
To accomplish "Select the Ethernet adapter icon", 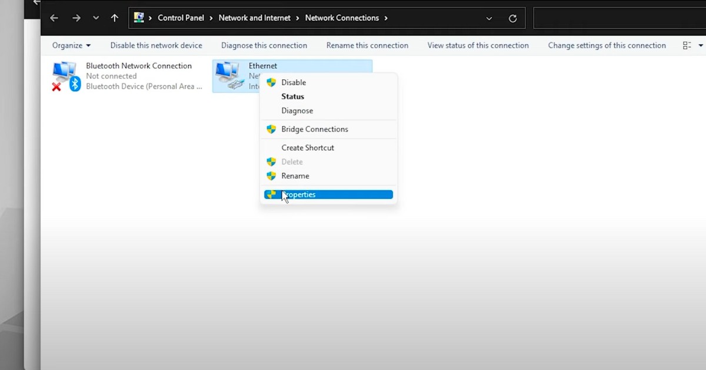I will pos(228,76).
